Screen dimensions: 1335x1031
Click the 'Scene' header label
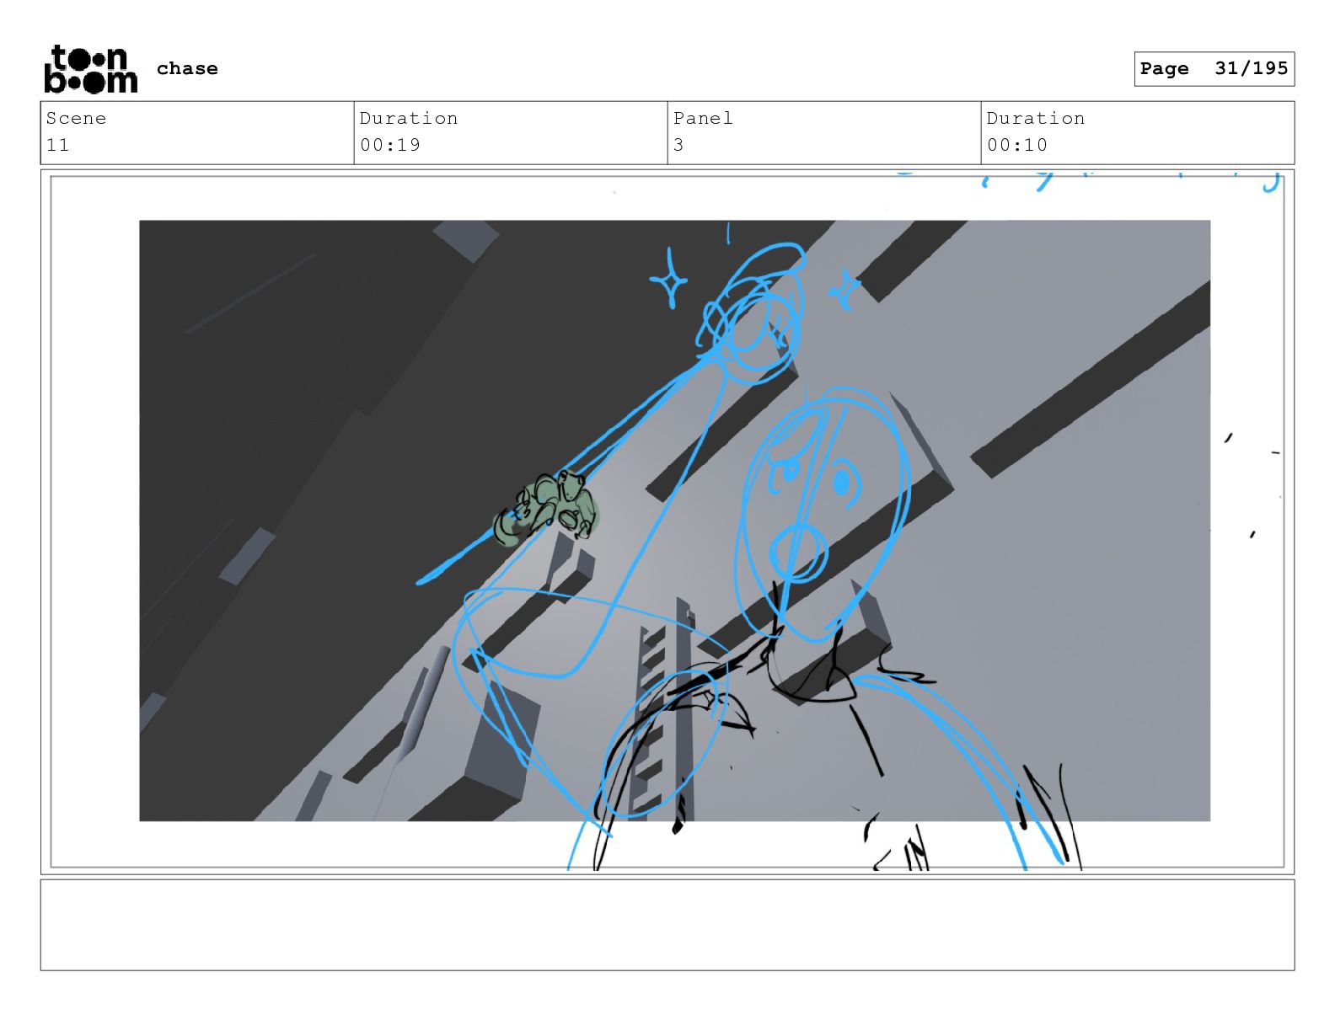click(x=76, y=118)
